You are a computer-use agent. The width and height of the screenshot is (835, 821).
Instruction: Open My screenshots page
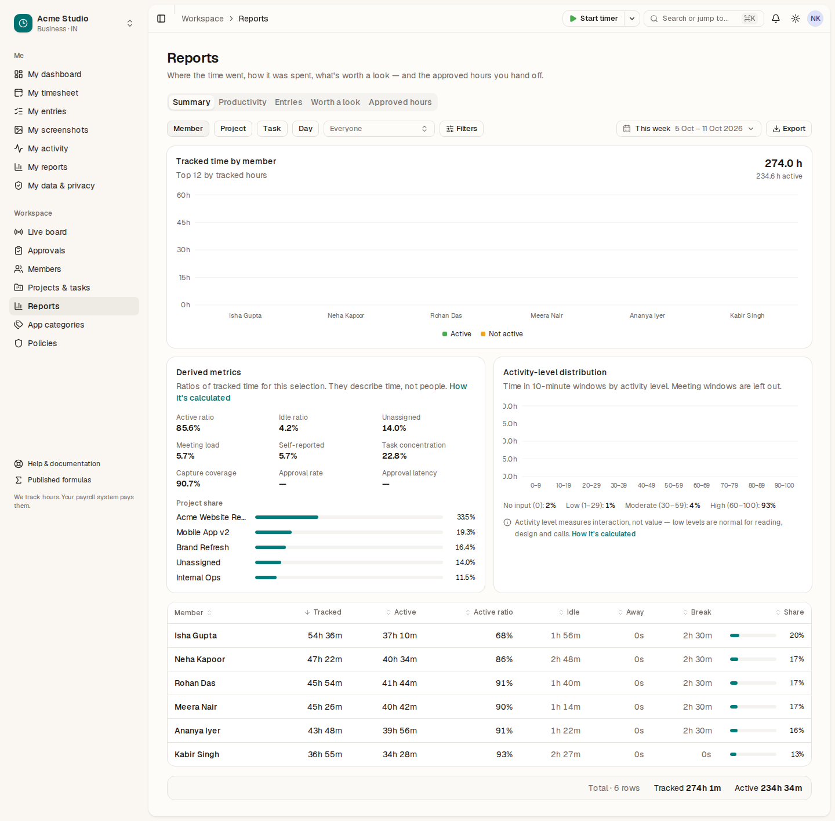[x=74, y=130]
